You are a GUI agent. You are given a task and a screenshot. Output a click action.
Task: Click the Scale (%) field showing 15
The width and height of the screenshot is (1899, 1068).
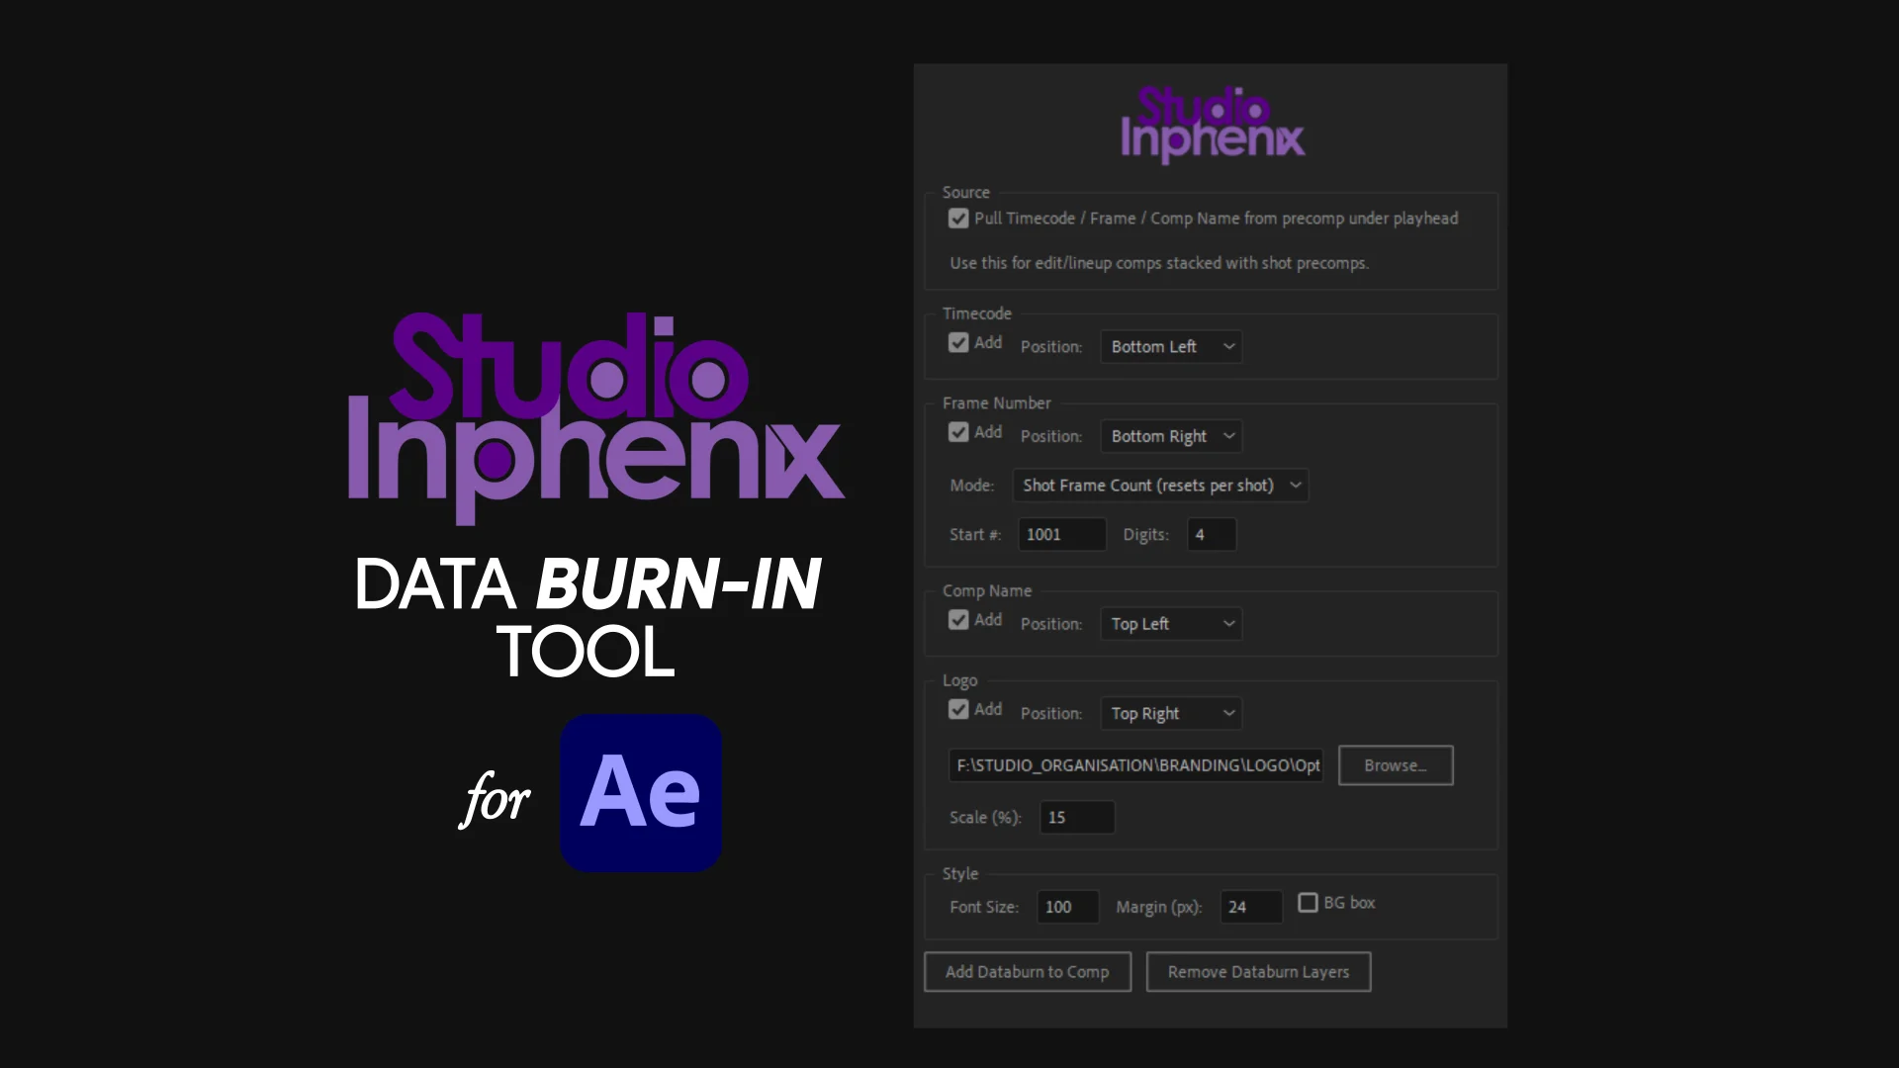tap(1077, 818)
